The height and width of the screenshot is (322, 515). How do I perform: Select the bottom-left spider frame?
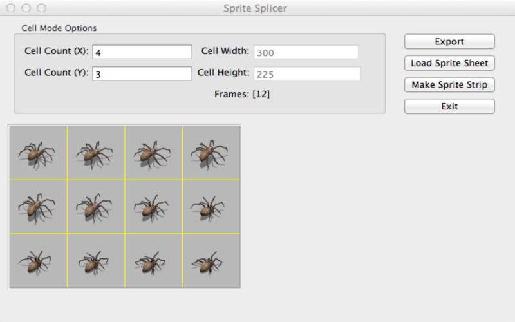[x=38, y=261]
